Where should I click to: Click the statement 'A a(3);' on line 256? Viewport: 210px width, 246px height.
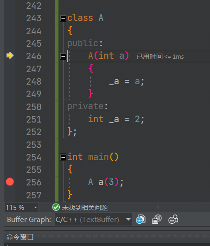coord(106,182)
